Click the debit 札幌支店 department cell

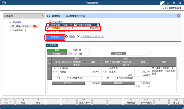coord(64,68)
